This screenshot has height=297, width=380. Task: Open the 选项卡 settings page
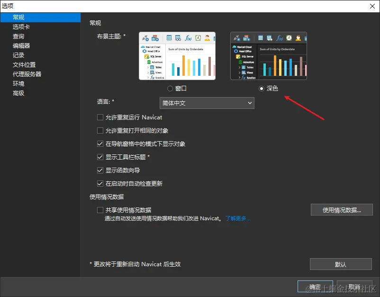coord(21,27)
